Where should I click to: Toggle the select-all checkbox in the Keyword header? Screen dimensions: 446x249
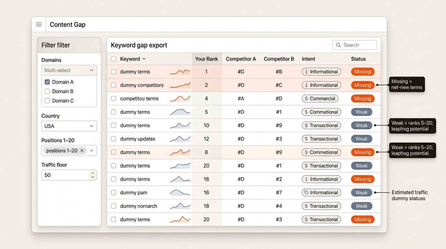[x=113, y=59]
